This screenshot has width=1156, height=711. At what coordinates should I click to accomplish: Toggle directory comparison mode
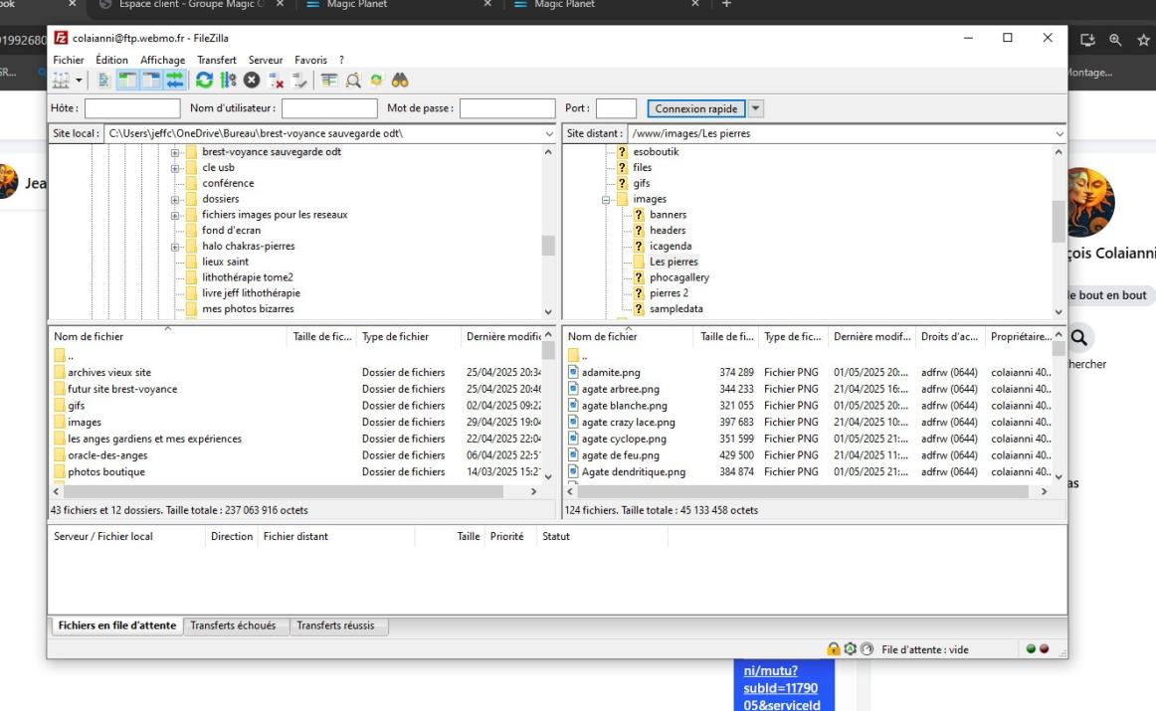[x=352, y=81]
